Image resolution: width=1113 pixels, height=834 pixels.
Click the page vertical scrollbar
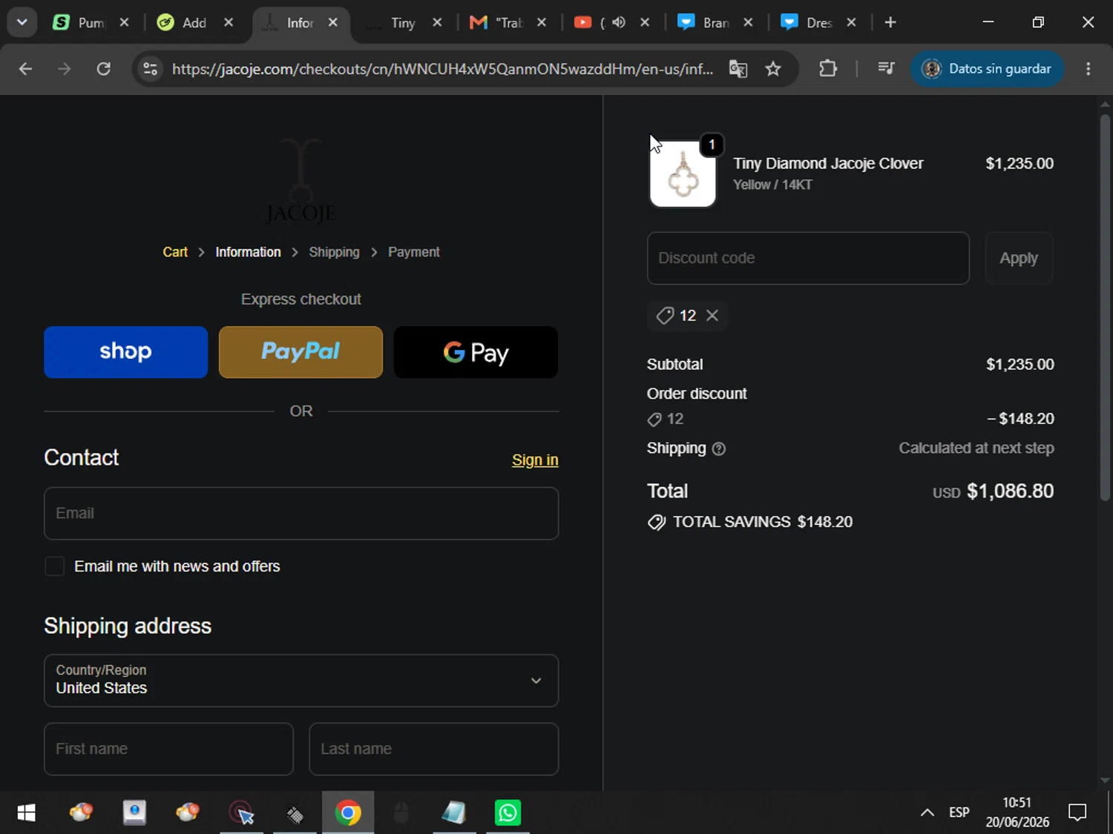point(1105,307)
